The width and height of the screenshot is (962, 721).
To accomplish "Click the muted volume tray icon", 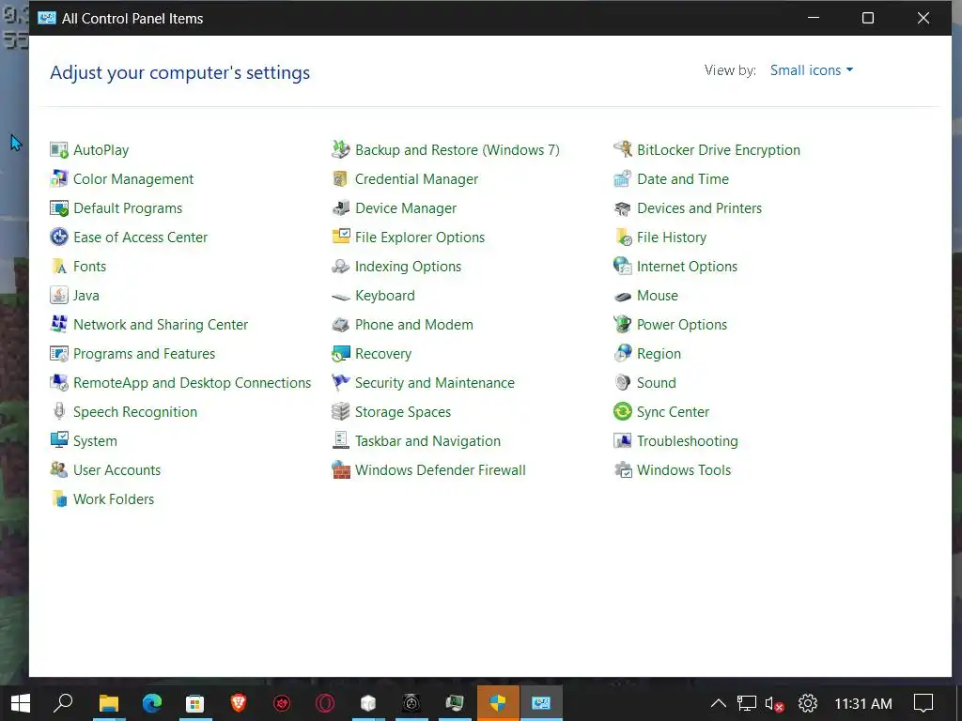I will 774,703.
